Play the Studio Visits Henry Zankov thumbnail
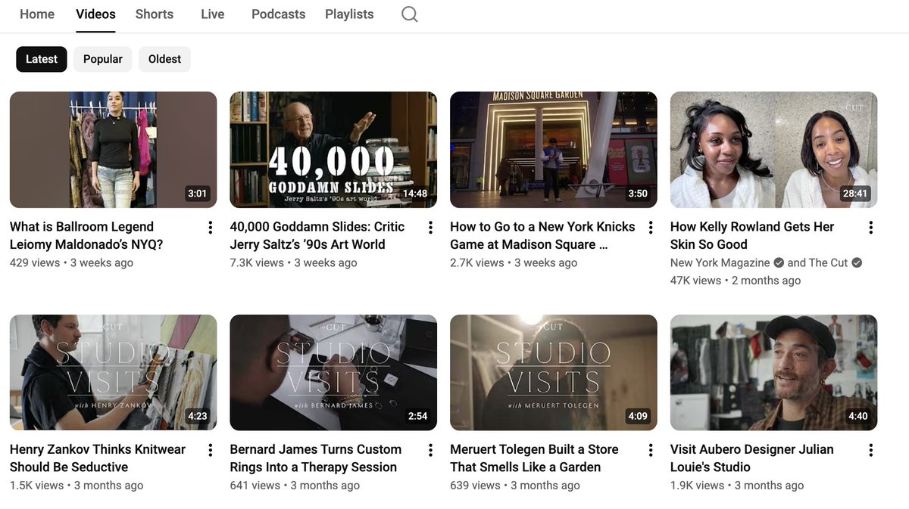This screenshot has width=909, height=509. tap(114, 373)
